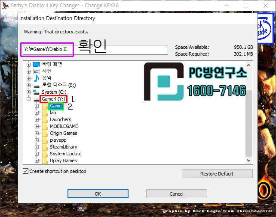Image resolution: width=276 pixels, height=217 pixels.
Task: Toggle Create shortcut on desktop checkbox
Action: click(25, 171)
